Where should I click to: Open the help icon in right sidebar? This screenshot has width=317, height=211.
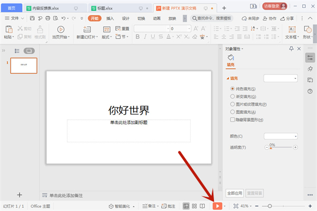pos(310,91)
